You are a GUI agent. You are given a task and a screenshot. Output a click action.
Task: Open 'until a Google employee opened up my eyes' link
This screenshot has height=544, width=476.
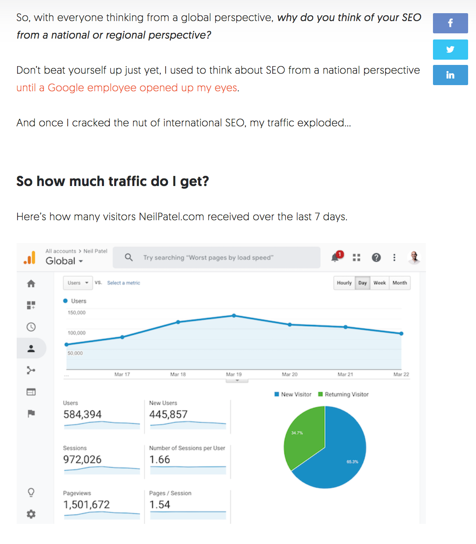point(127,88)
